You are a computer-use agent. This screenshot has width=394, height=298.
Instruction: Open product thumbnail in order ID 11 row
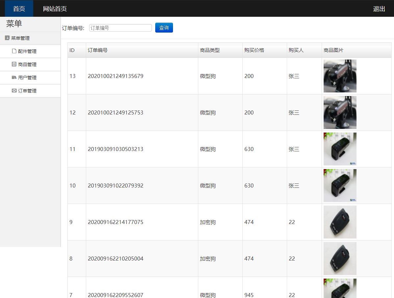(x=340, y=149)
